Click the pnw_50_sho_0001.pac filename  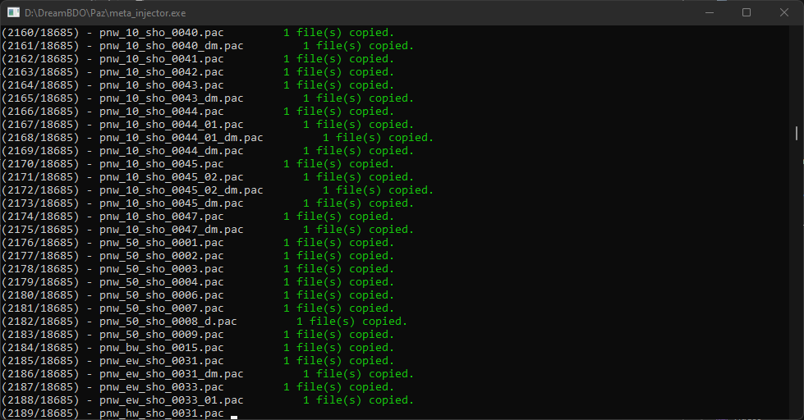pos(161,243)
